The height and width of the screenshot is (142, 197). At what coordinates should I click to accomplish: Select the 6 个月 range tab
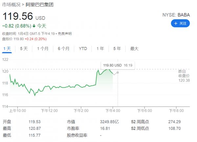click(x=63, y=49)
